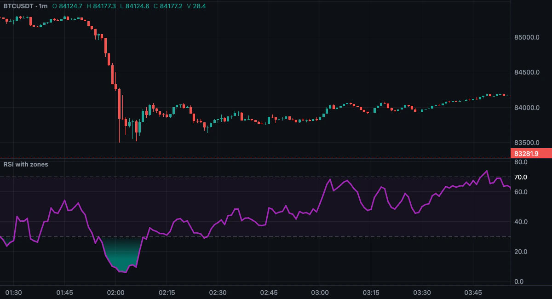Click the 84000.0 price axis label
Viewport: 552px width, 299px height.
527,108
